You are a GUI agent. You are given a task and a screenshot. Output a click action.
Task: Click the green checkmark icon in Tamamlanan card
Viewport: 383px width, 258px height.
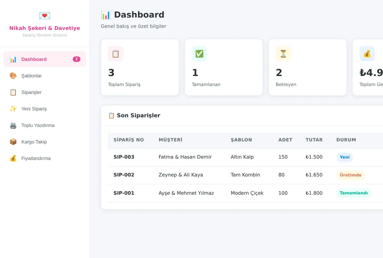(x=199, y=54)
